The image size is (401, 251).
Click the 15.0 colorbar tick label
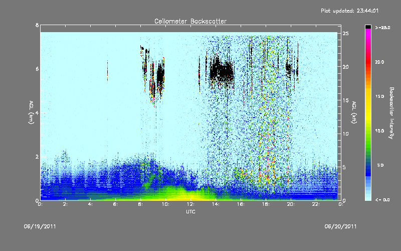[379, 96]
